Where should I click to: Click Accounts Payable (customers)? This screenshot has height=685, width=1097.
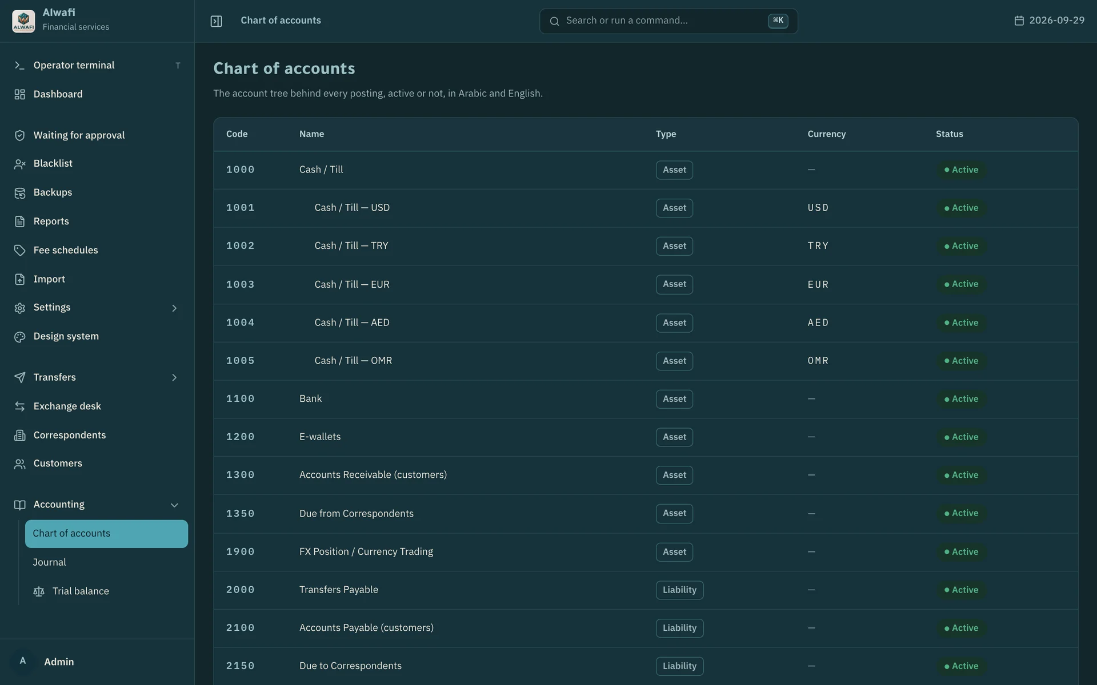point(366,628)
